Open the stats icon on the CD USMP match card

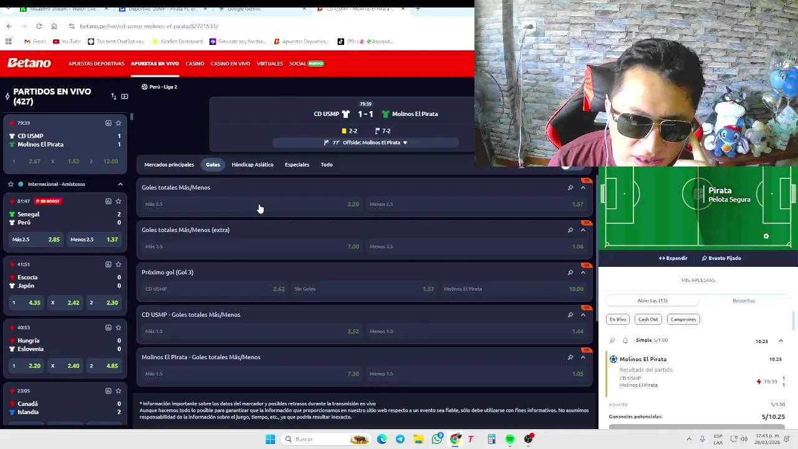point(108,123)
